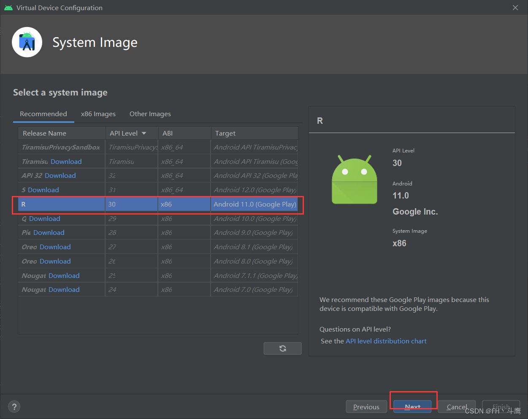Download the Oreo API 27 image
Screen dimensions: 528x419
[55, 247]
